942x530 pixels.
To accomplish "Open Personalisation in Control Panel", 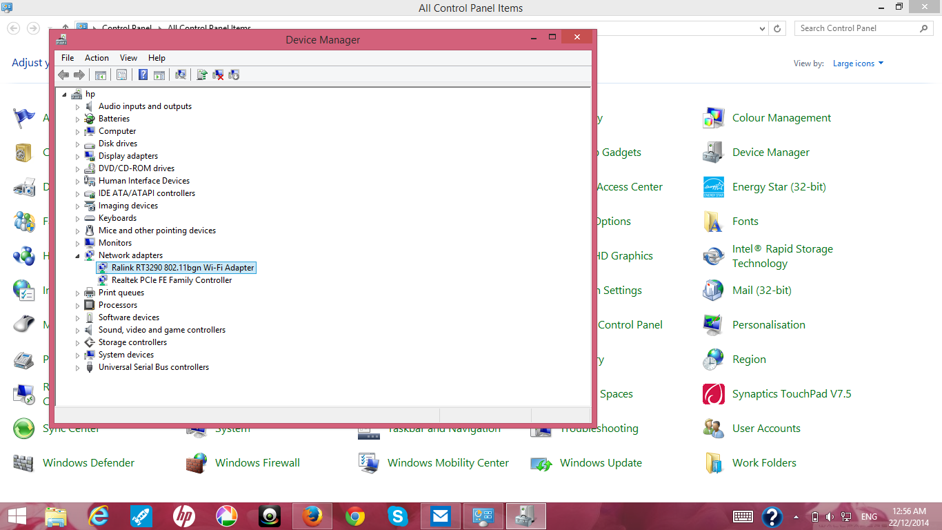I will point(769,325).
